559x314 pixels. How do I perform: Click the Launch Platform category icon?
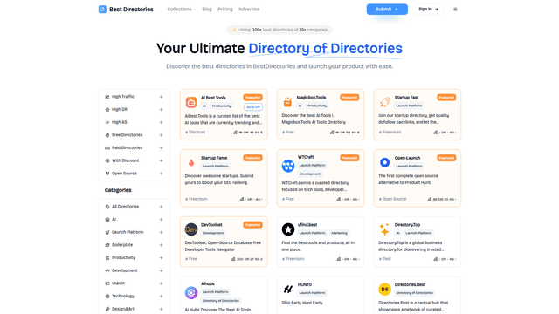[x=107, y=232]
